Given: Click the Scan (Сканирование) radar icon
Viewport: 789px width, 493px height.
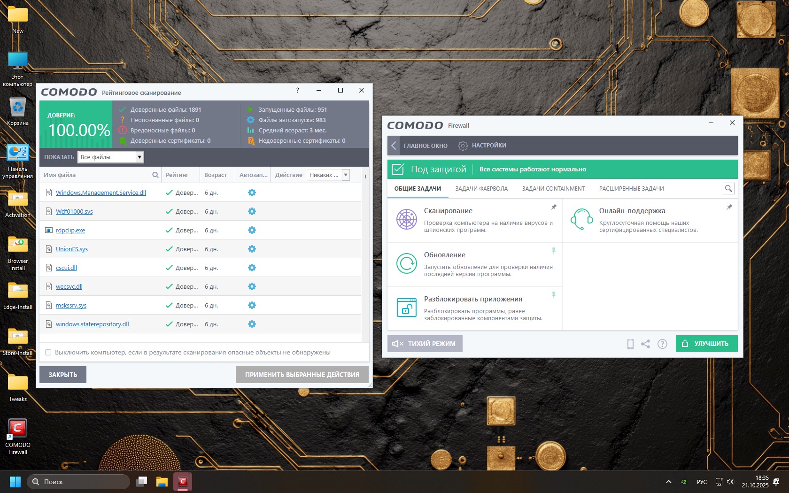Looking at the screenshot, I should [x=406, y=219].
